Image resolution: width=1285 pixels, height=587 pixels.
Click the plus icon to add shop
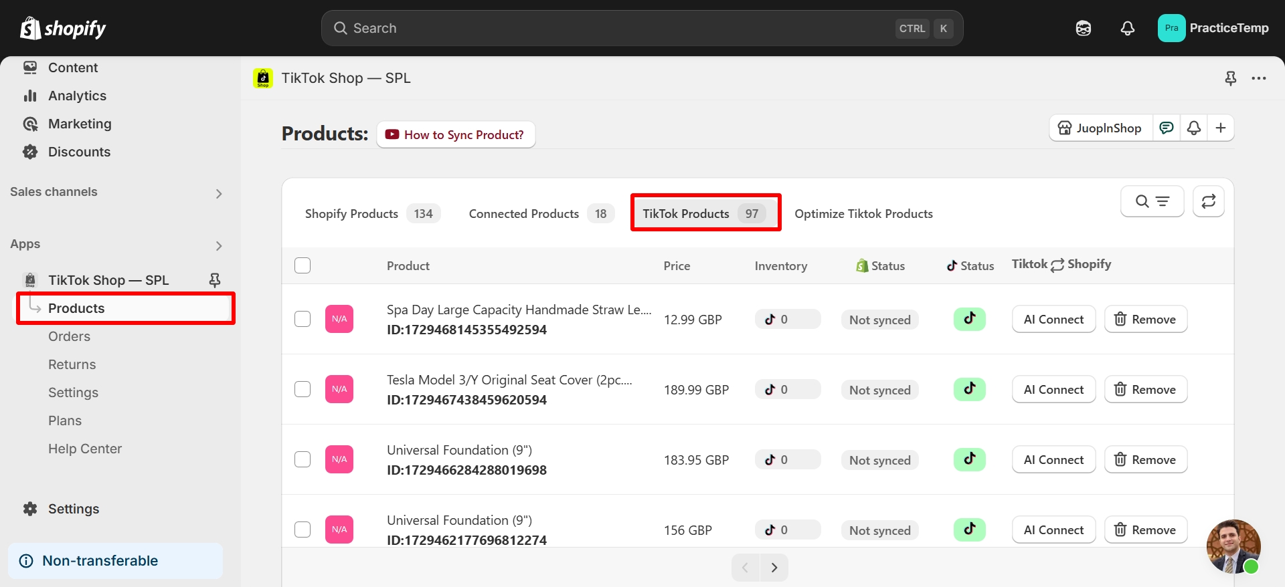[x=1220, y=128]
